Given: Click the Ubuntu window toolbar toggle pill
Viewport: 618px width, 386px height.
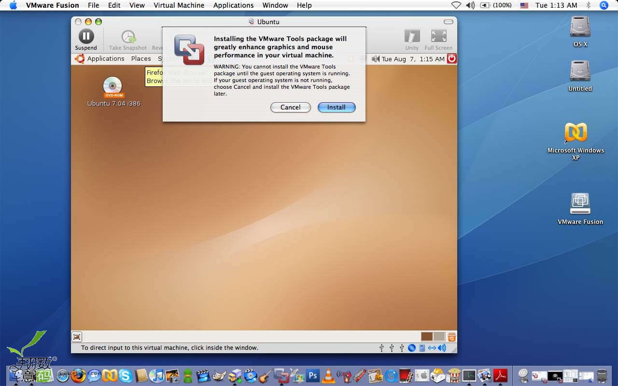Looking at the screenshot, I should (x=449, y=22).
